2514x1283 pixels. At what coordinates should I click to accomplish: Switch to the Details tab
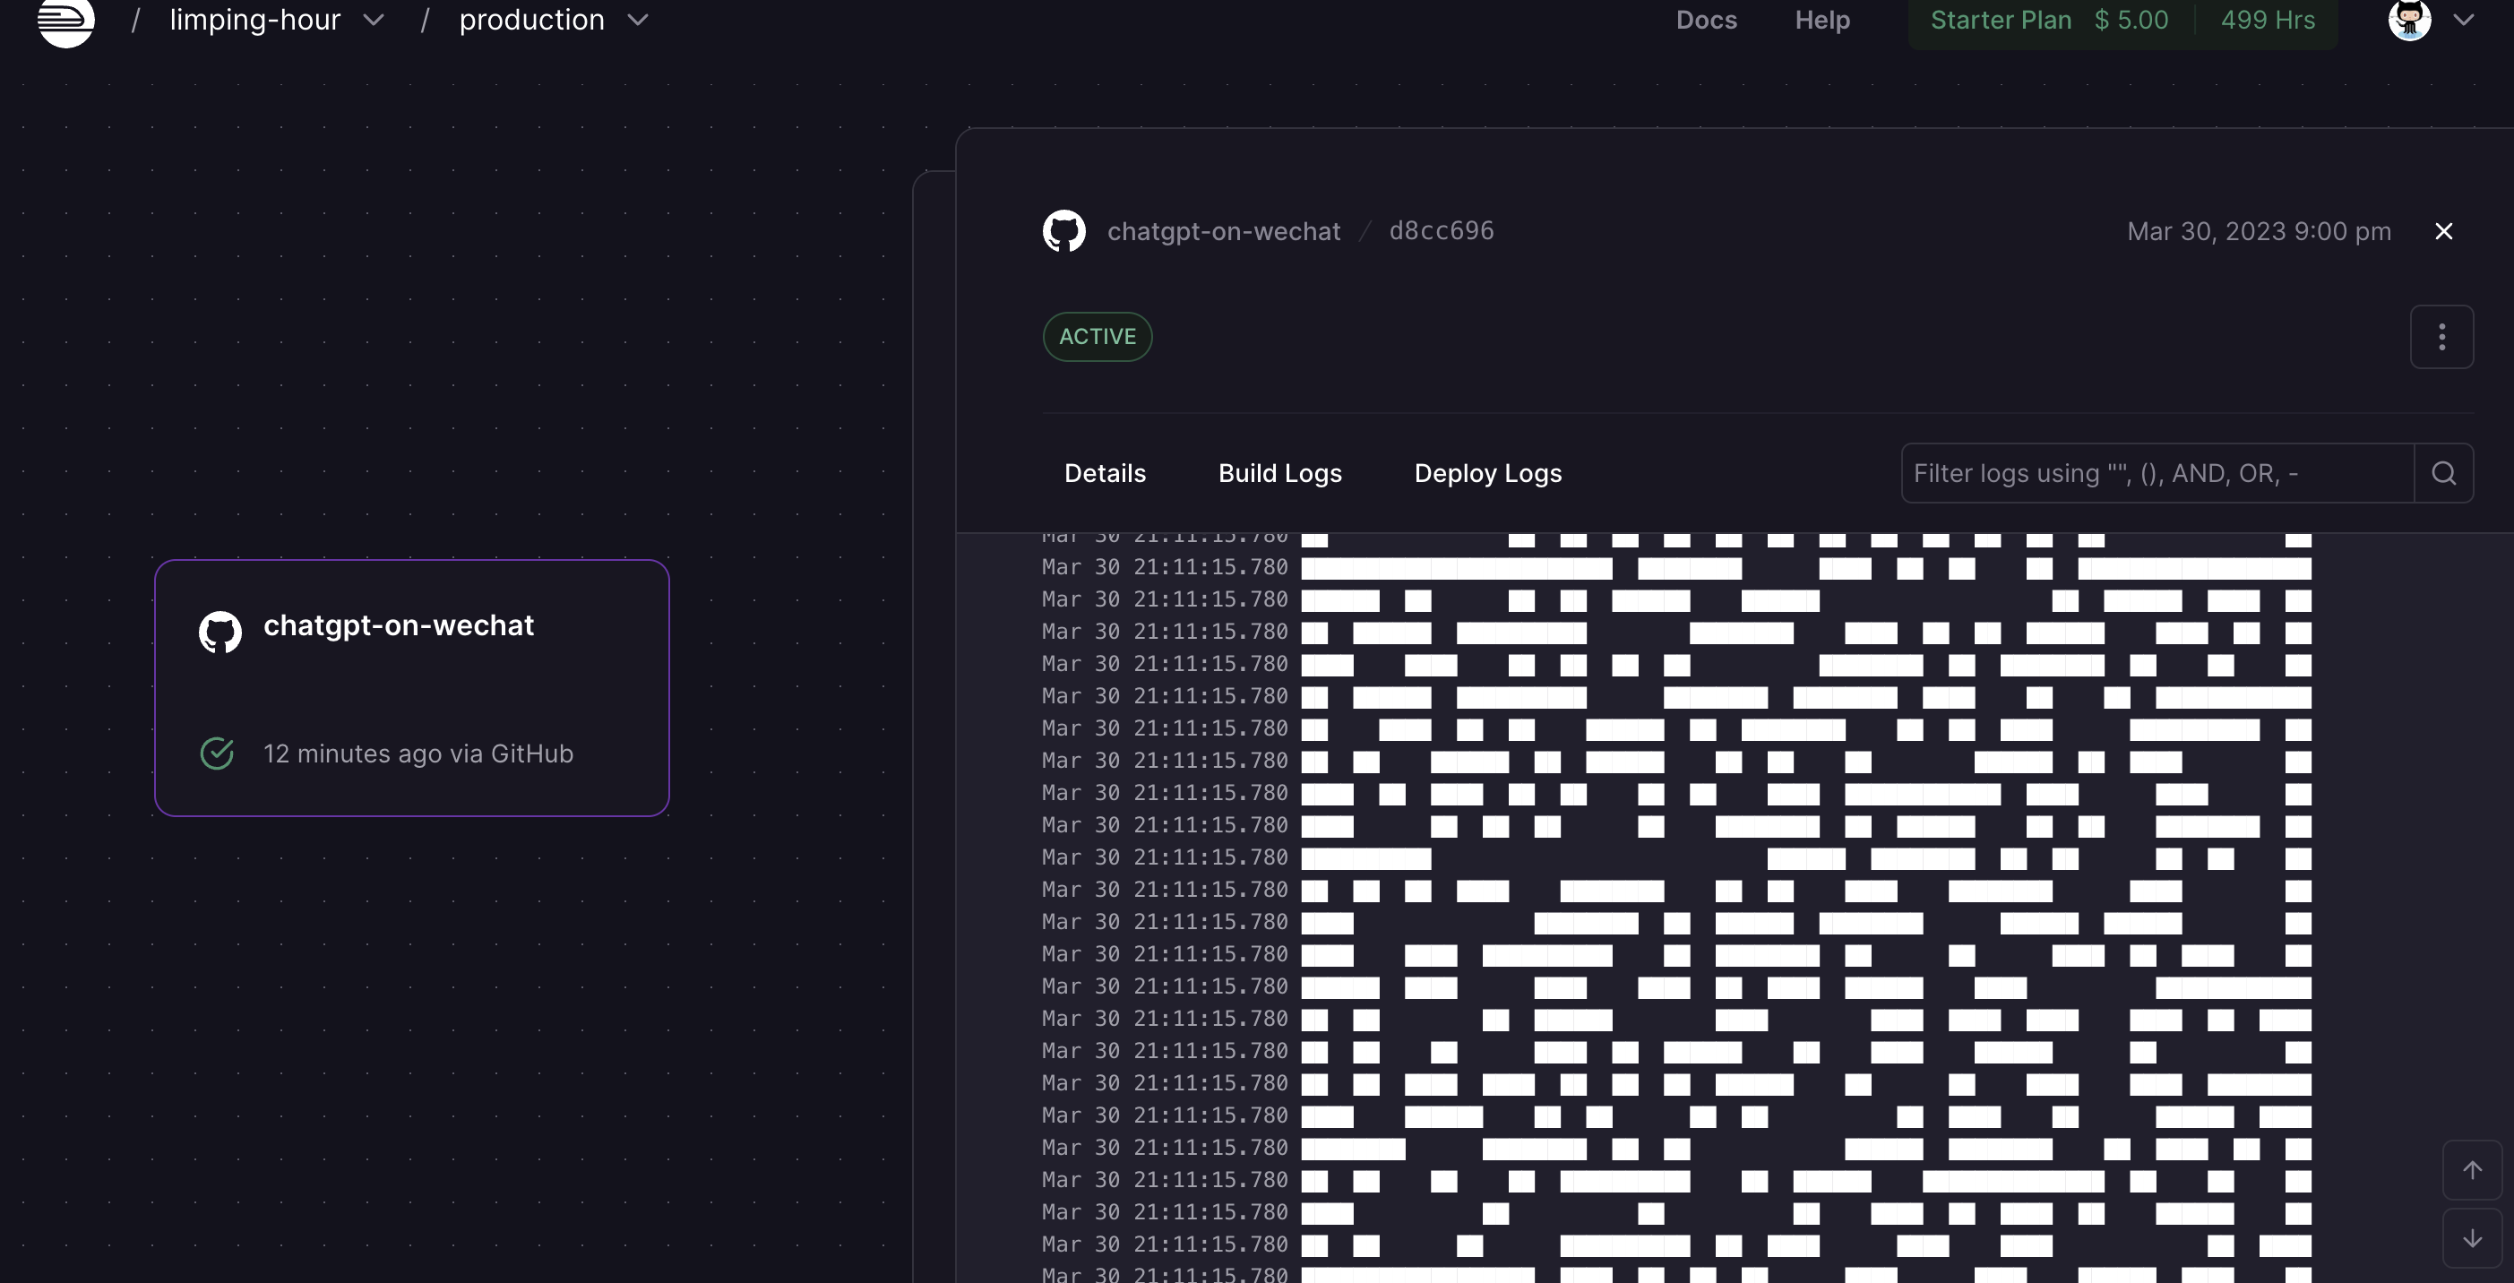point(1105,472)
